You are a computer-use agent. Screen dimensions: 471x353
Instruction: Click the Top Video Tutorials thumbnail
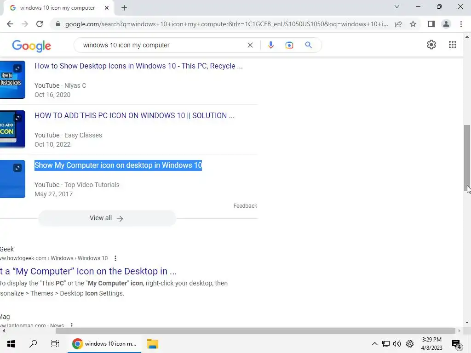coord(12,179)
